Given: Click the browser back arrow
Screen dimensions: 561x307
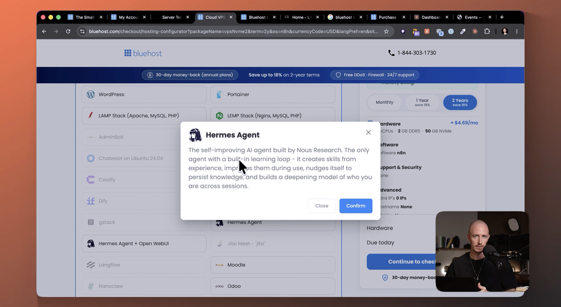Looking at the screenshot, I should pyautogui.click(x=44, y=31).
